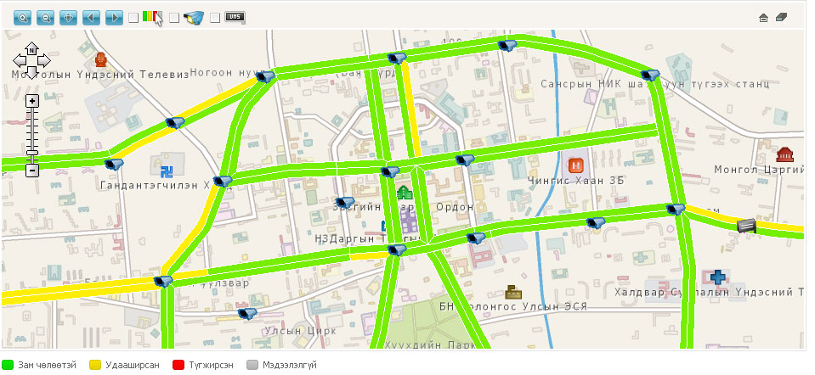
Task: Select the zoom out tool in toolbar
Action: pos(45,18)
